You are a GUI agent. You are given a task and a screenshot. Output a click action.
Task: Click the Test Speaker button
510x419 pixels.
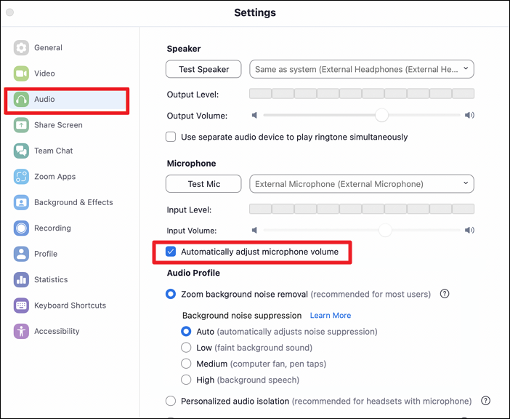click(x=203, y=69)
